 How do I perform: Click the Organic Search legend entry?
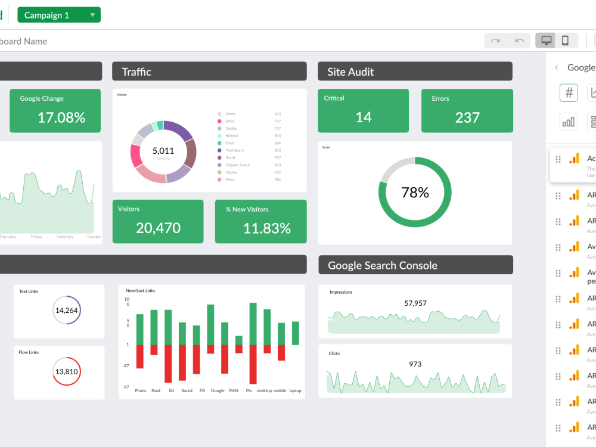pyautogui.click(x=238, y=165)
